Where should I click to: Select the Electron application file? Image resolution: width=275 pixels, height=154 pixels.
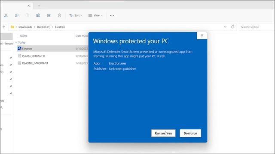click(x=52, y=48)
